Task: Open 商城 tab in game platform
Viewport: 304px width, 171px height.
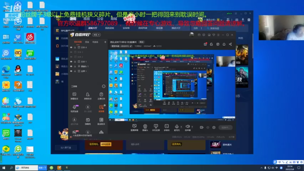Action: [x=114, y=19]
